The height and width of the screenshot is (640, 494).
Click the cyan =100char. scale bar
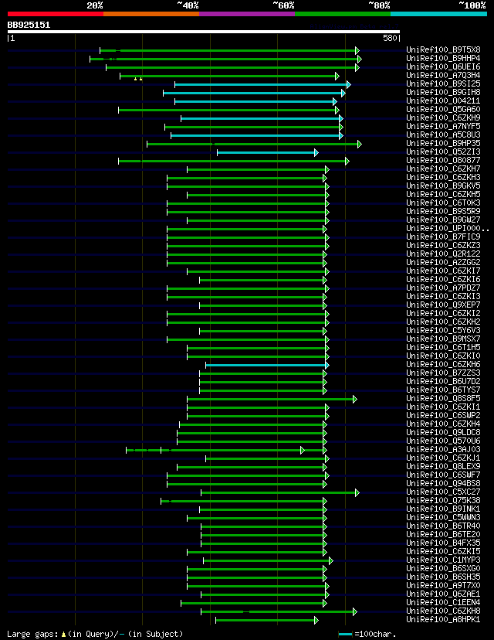point(345,635)
